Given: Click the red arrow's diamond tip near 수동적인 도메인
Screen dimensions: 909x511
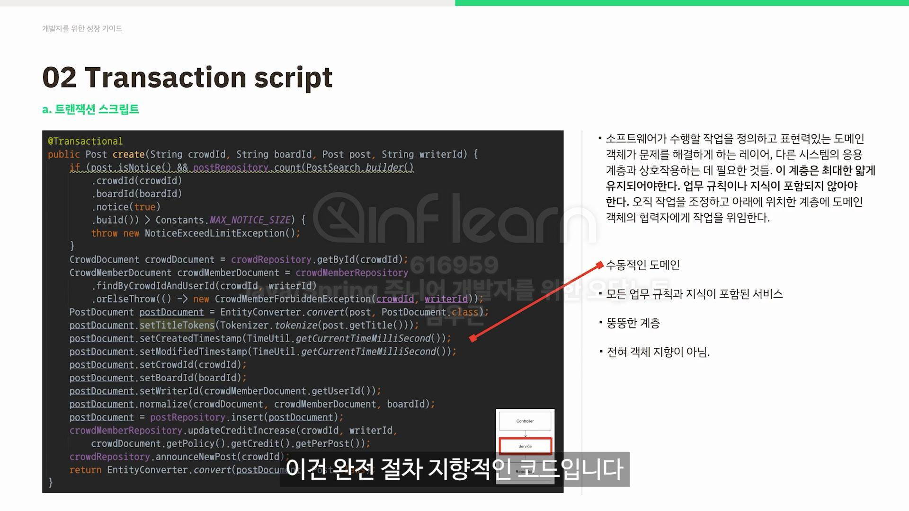Looking at the screenshot, I should coord(599,264).
